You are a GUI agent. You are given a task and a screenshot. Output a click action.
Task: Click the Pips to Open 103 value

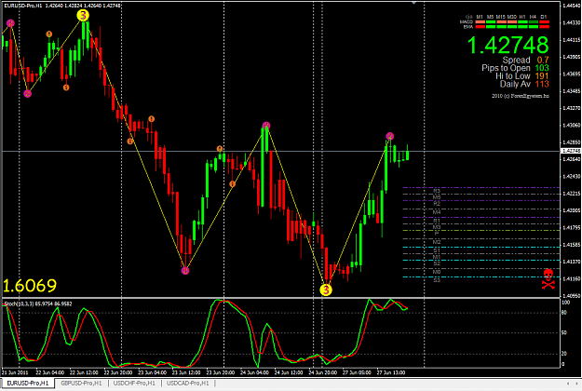(x=542, y=68)
